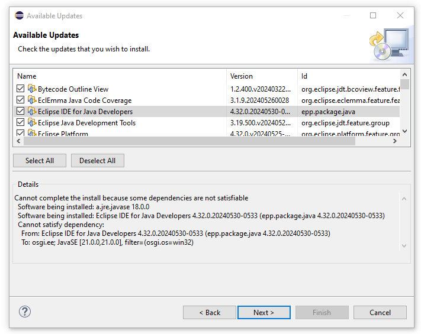The height and width of the screenshot is (334, 421).
Task: Click the help question mark icon
Action: pyautogui.click(x=25, y=312)
